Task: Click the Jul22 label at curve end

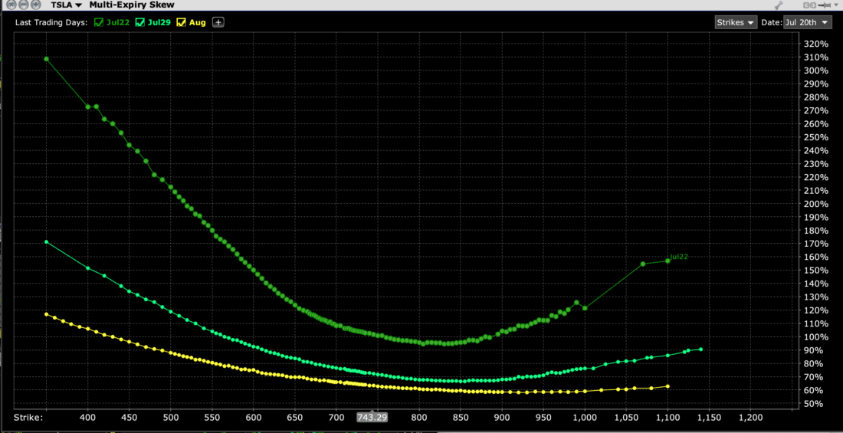Action: coord(679,257)
